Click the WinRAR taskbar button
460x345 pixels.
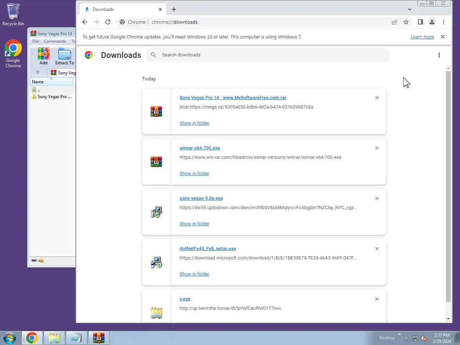pyautogui.click(x=99, y=338)
